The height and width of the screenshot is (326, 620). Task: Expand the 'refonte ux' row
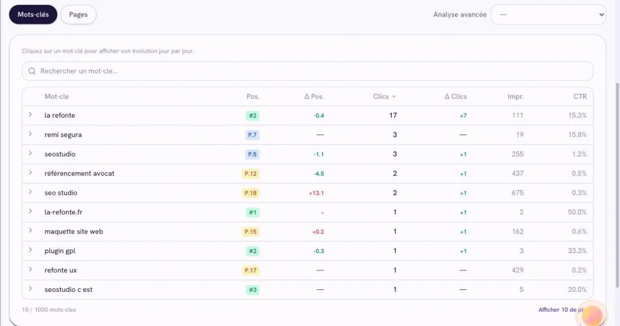click(30, 270)
